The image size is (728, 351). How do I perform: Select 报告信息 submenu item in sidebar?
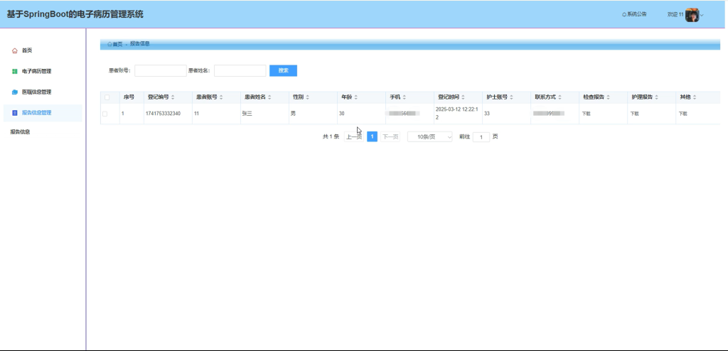pyautogui.click(x=20, y=132)
